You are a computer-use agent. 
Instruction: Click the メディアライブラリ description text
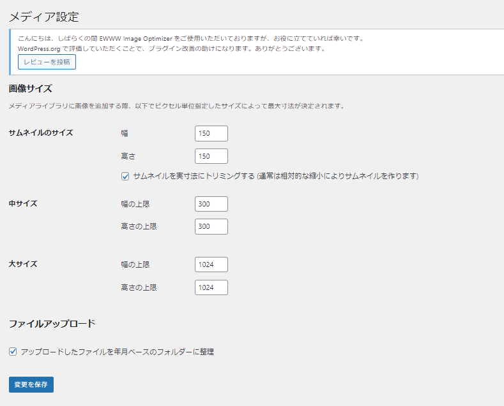pos(177,106)
